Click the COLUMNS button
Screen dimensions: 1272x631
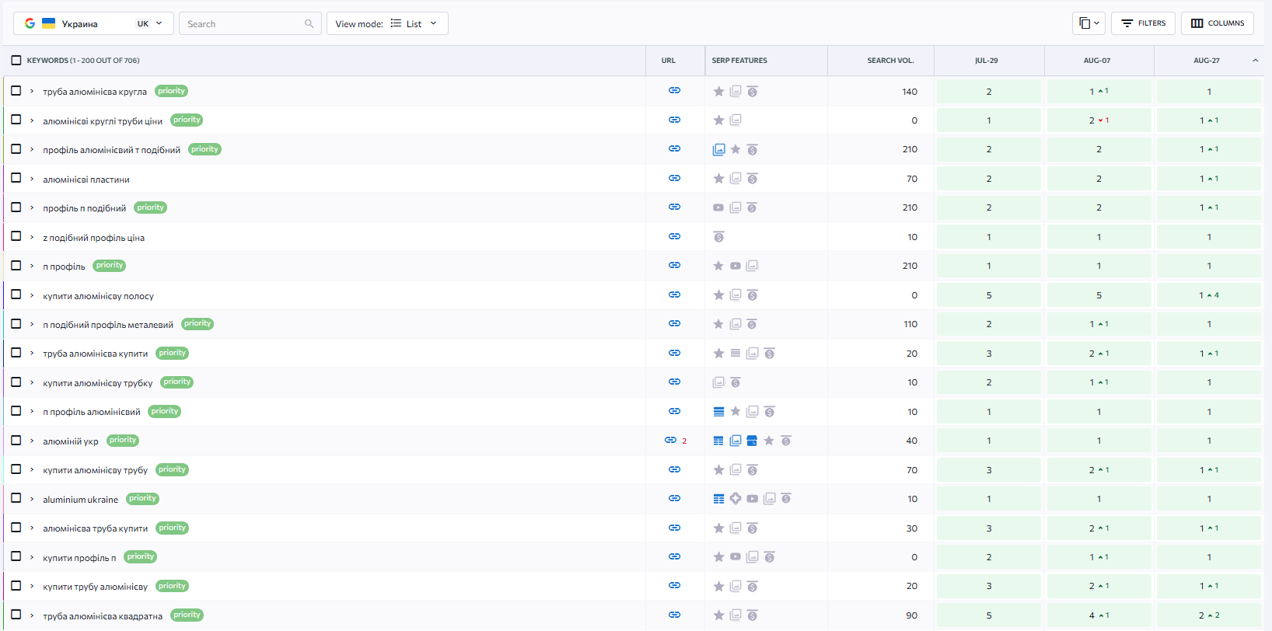tap(1218, 23)
